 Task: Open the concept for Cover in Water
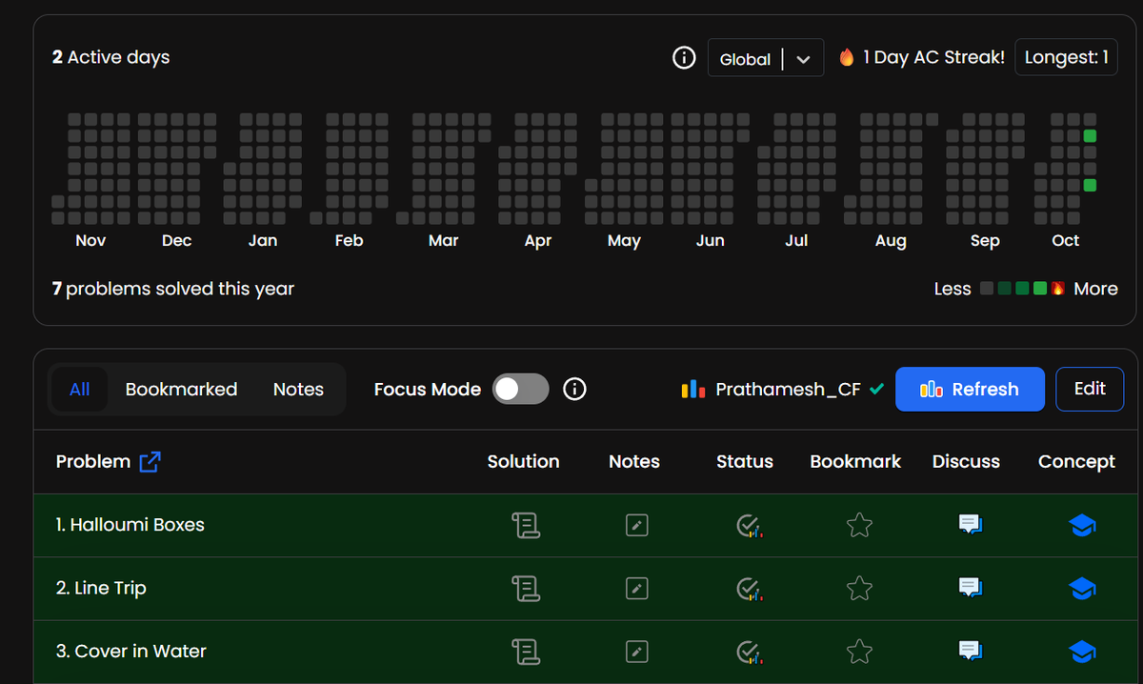click(x=1082, y=652)
